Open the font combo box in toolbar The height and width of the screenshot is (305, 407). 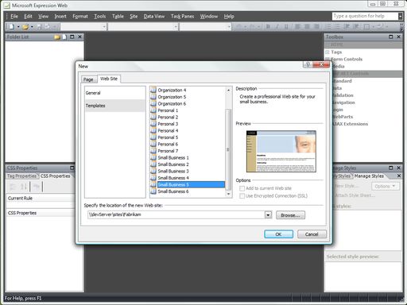pos(142,26)
